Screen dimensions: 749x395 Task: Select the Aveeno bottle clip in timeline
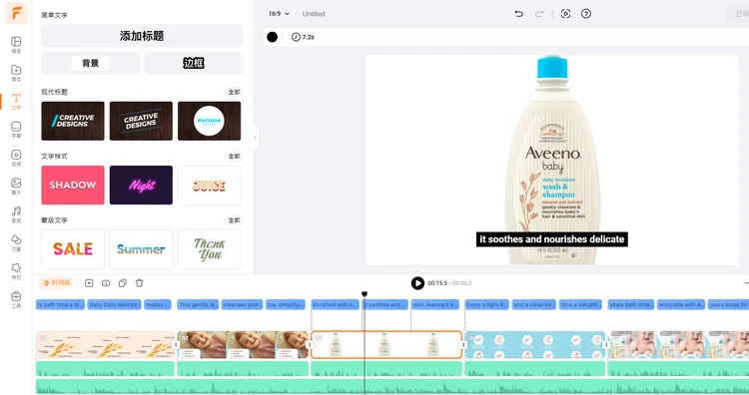386,345
